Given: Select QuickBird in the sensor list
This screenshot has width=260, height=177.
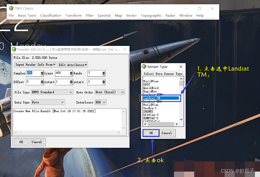Looking at the screenshot, I should 151,88.
